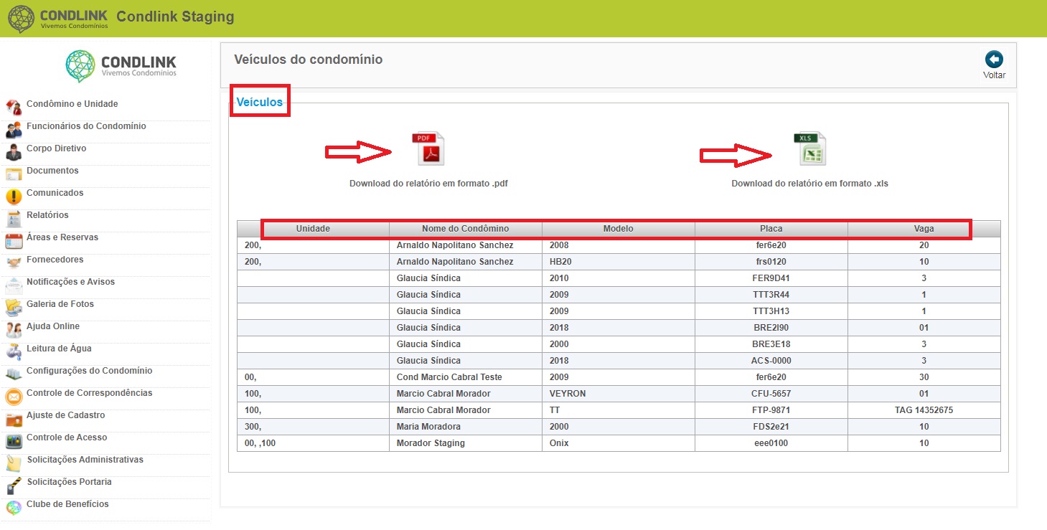
Task: Open Funcionários do Condomínio menu item
Action: [x=86, y=126]
